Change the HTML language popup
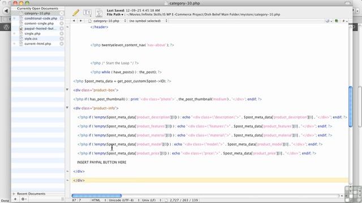The width and height of the screenshot is (362, 203). pyautogui.click(x=98, y=200)
